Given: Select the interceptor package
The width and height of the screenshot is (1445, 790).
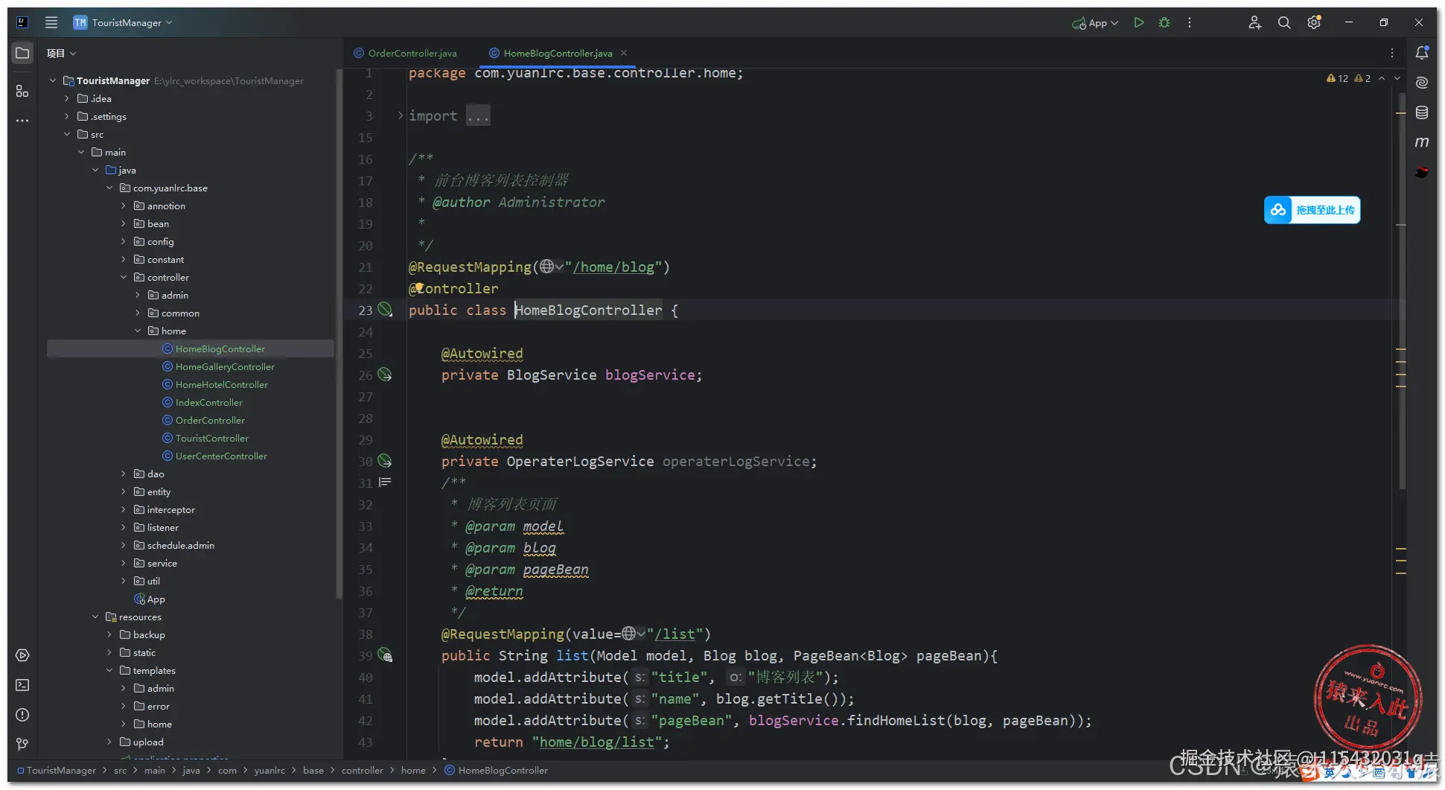Looking at the screenshot, I should 170,509.
